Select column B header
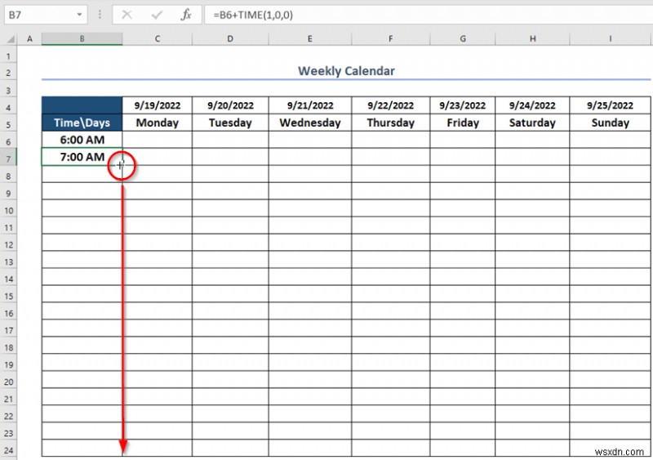 tap(82, 38)
